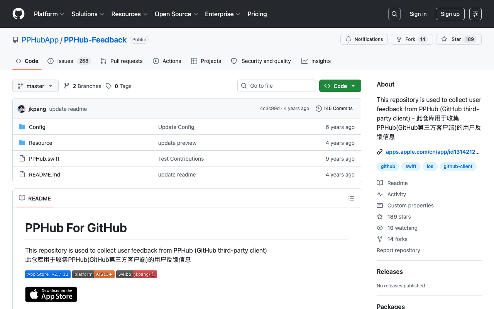Open the 145 Commits history
494x309 pixels.
(334, 109)
